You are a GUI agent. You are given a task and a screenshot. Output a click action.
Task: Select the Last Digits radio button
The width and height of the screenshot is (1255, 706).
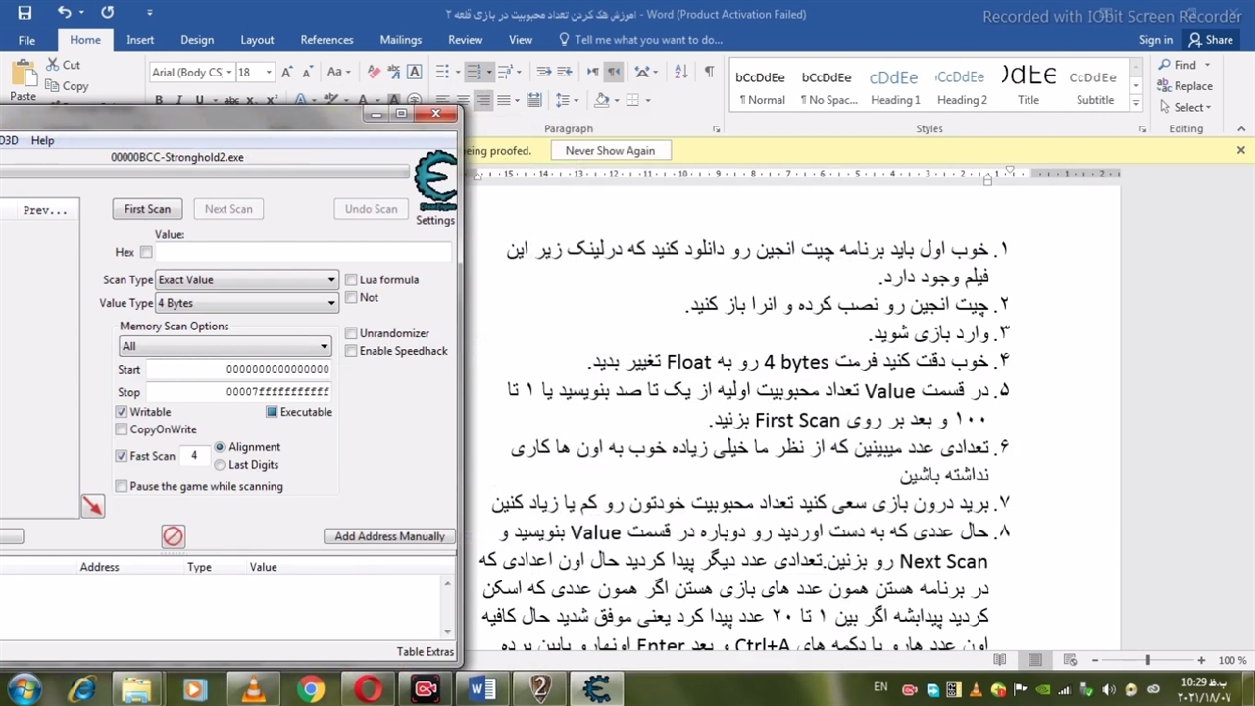(x=220, y=465)
